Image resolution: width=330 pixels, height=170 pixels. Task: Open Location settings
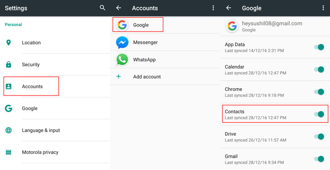click(x=55, y=42)
